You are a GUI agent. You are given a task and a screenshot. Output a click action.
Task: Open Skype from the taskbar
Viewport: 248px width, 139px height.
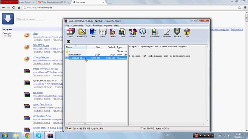pos(39,136)
